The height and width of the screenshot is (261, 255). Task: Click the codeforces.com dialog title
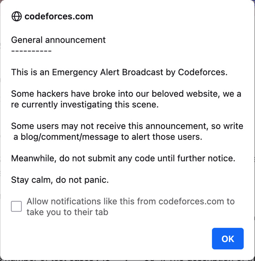point(59,16)
